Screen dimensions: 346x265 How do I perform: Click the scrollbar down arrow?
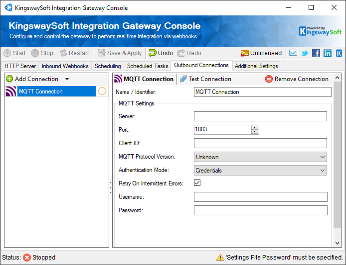pyautogui.click(x=337, y=243)
